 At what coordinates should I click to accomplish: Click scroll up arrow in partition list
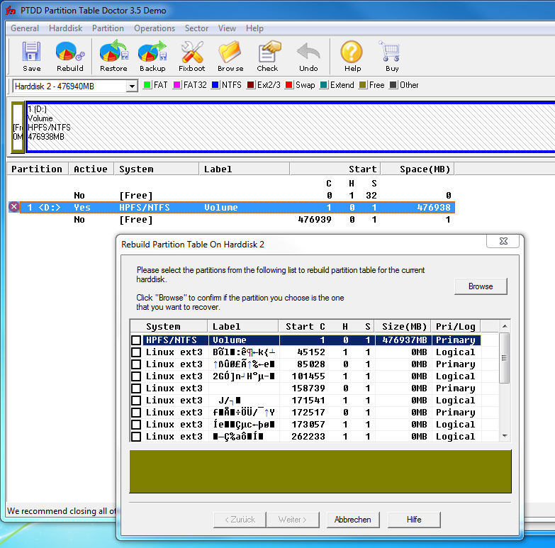(x=505, y=326)
